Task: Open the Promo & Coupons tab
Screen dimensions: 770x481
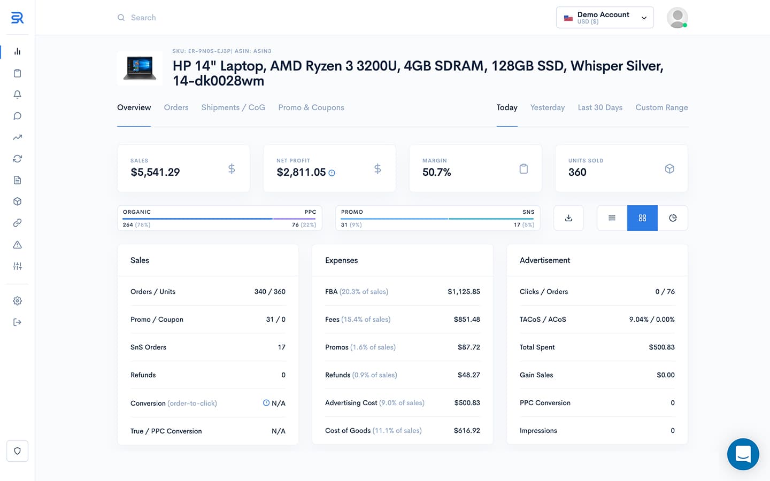Action: (x=311, y=107)
